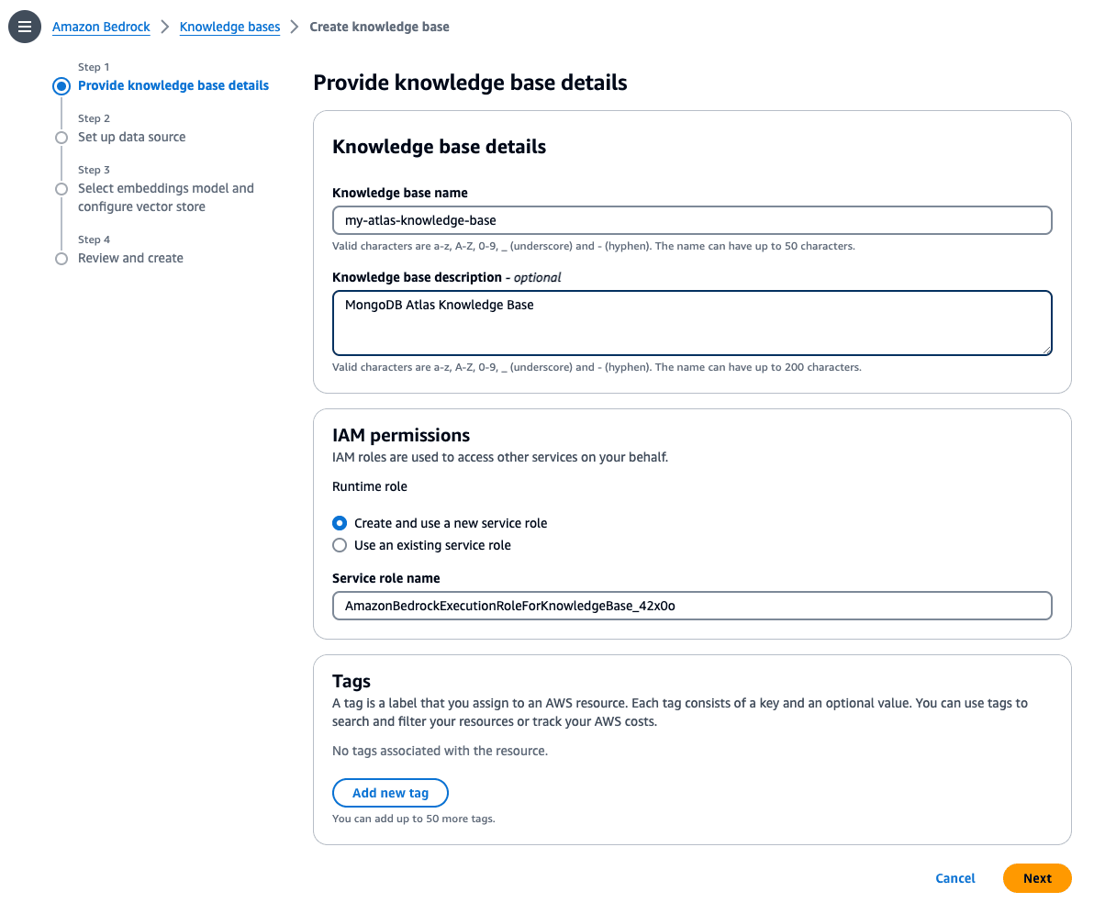
Task: Click the Knowledge base description text area
Action: (691, 323)
